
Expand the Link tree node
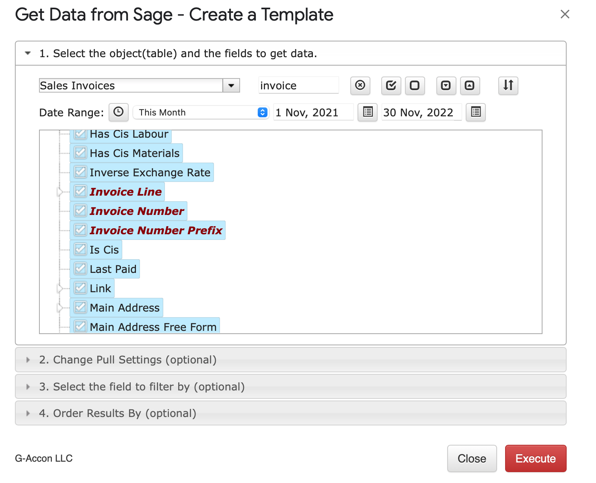pyautogui.click(x=60, y=289)
